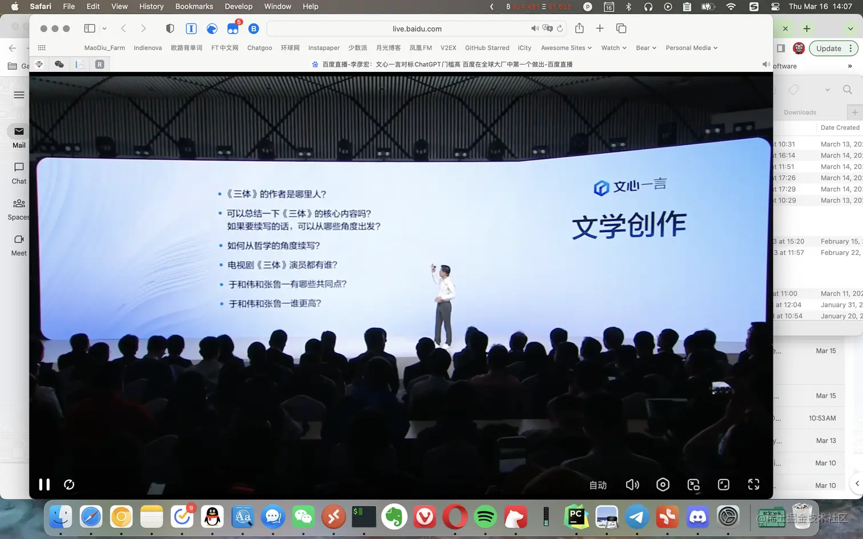The height and width of the screenshot is (539, 863).
Task: Expand the Personal Media bookmark folder
Action: [692, 48]
